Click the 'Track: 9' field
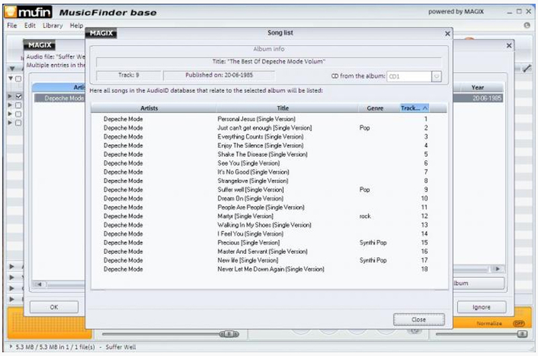This screenshot has height=356, width=538. point(128,75)
